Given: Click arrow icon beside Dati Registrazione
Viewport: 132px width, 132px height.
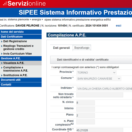Looking at the screenshot, I should click(x=2, y=41).
